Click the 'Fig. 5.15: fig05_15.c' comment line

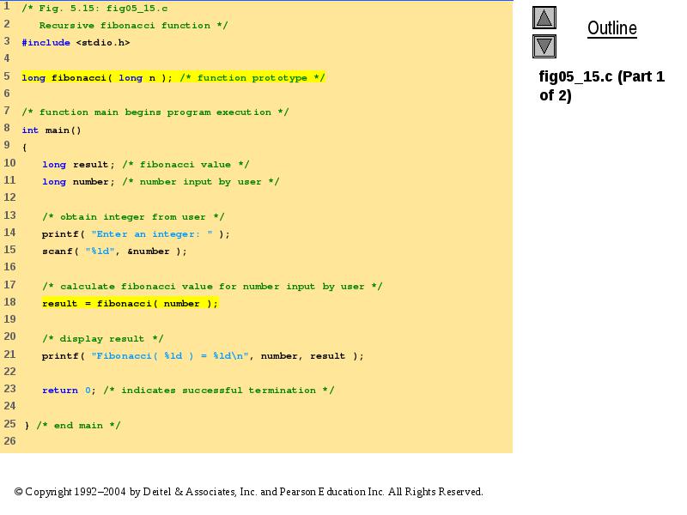(x=94, y=9)
